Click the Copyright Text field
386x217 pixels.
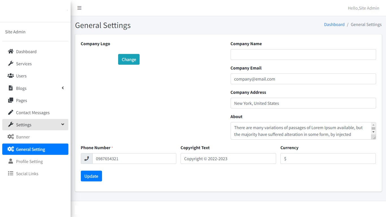(x=228, y=159)
